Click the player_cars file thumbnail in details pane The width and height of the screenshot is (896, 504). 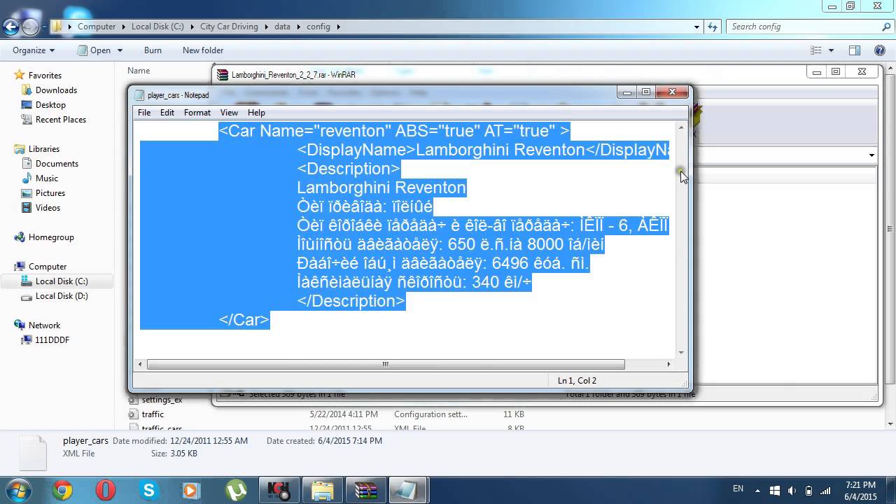click(32, 452)
